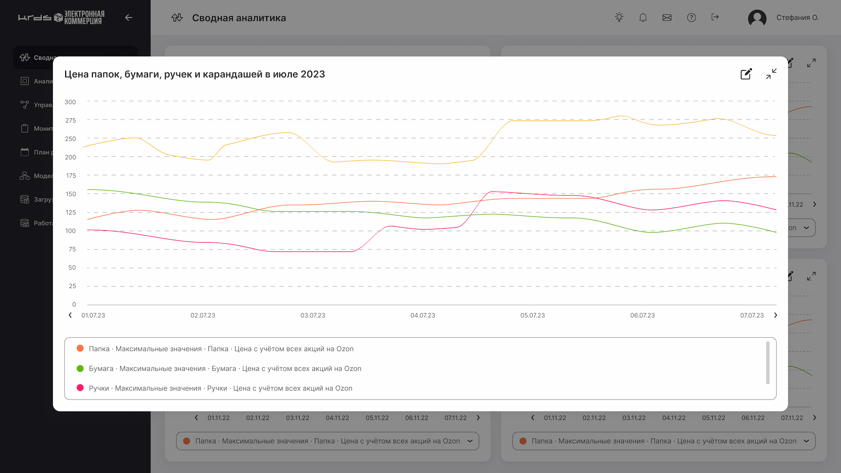Viewport: 841px width, 473px height.
Task: Go to previous dates with the left chevron
Action: [70, 315]
